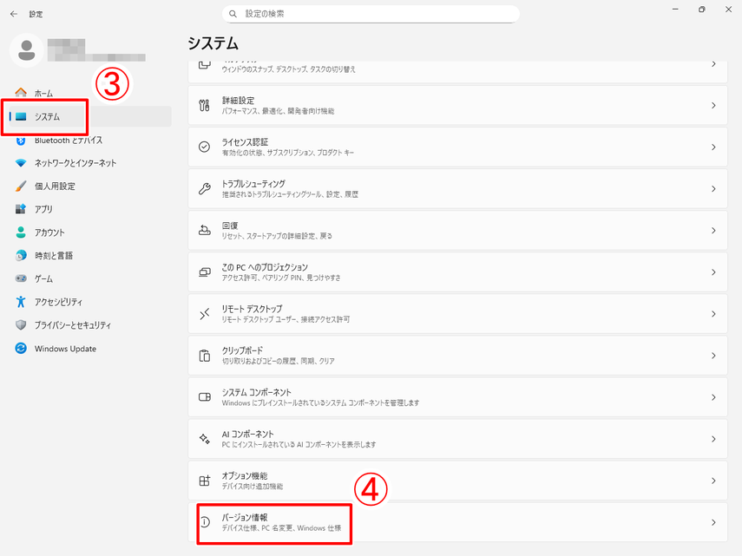Open バージョン情報 settings page
Viewport: 742px width, 556px height.
point(274,522)
